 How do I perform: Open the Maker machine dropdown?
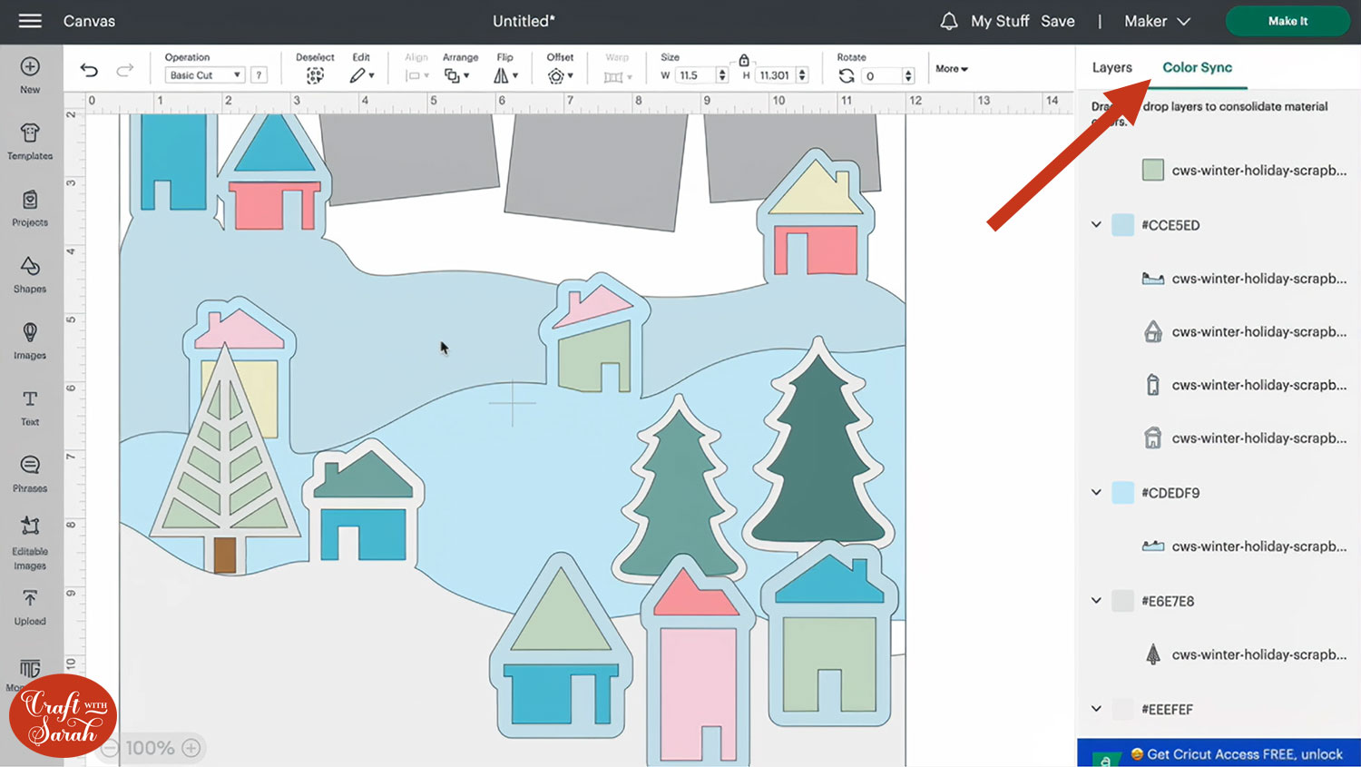1157,21
